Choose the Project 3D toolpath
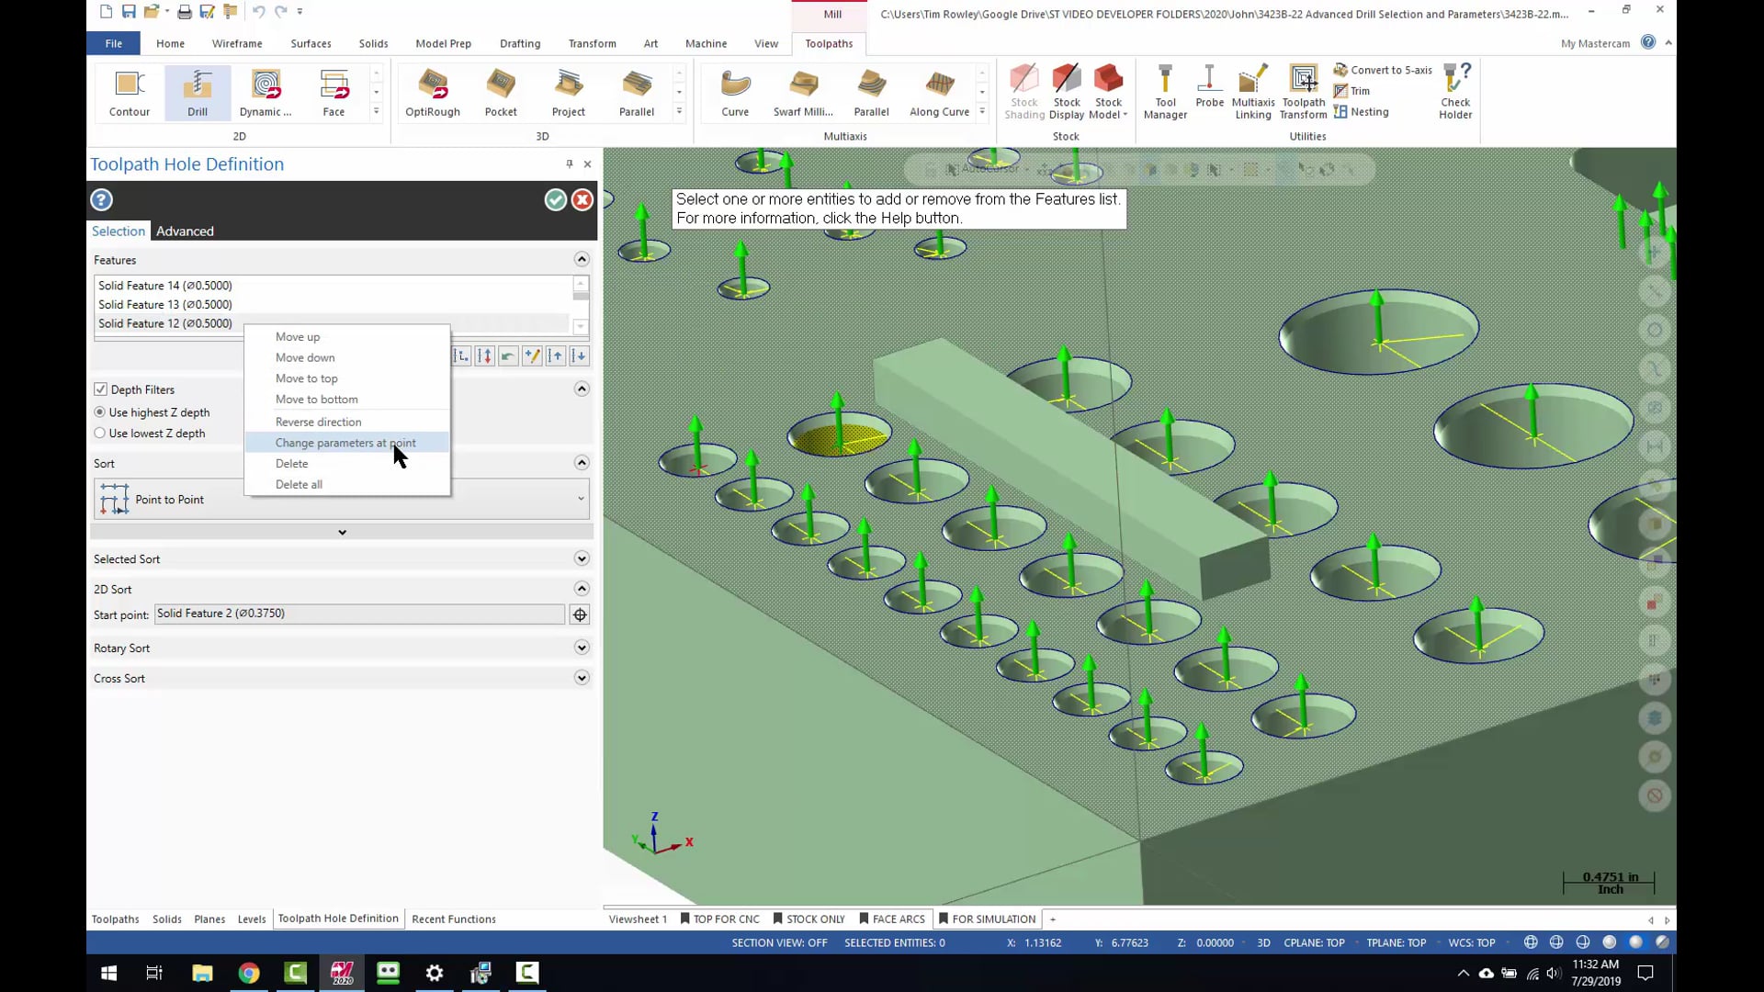This screenshot has width=1764, height=992. [x=569, y=92]
